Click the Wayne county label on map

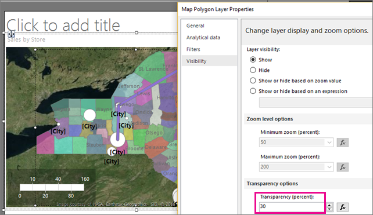point(104,110)
